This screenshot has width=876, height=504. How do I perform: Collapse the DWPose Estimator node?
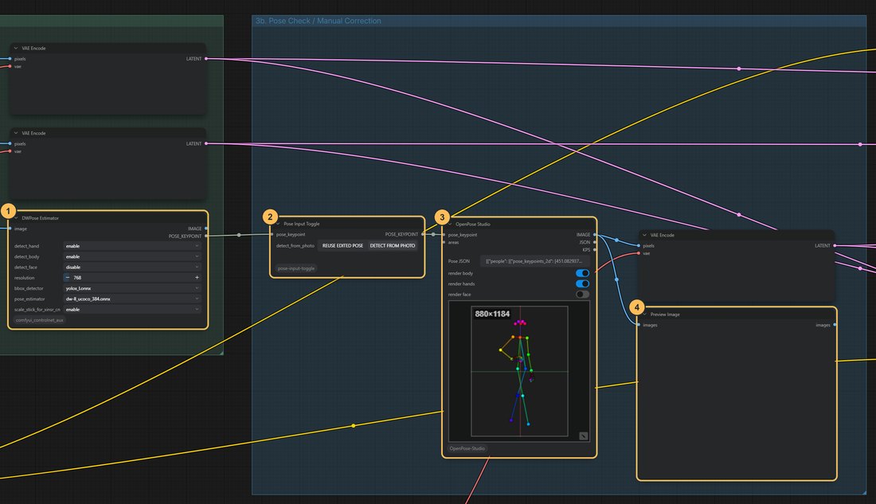16,218
